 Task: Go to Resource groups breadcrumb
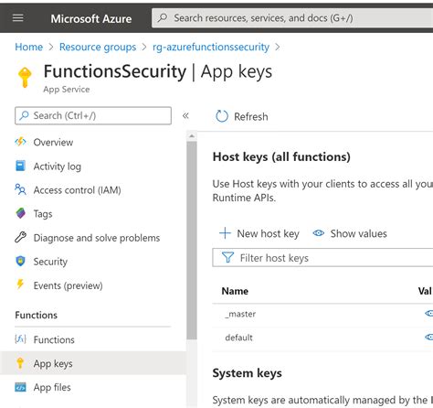(x=98, y=47)
